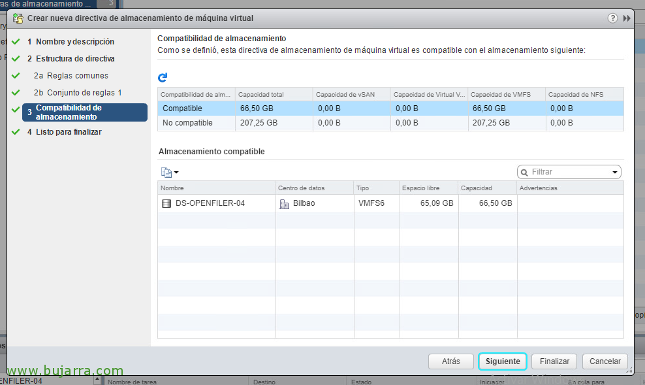Click the refresh storage compatibility icon
This screenshot has width=645, height=385.
pyautogui.click(x=163, y=77)
